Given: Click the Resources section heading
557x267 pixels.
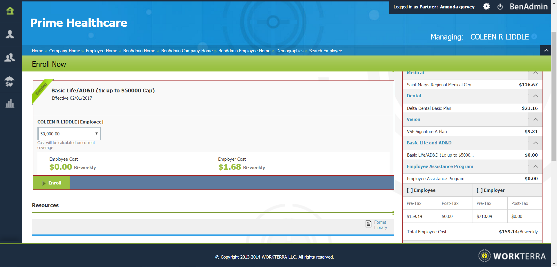Looking at the screenshot, I should tap(45, 205).
